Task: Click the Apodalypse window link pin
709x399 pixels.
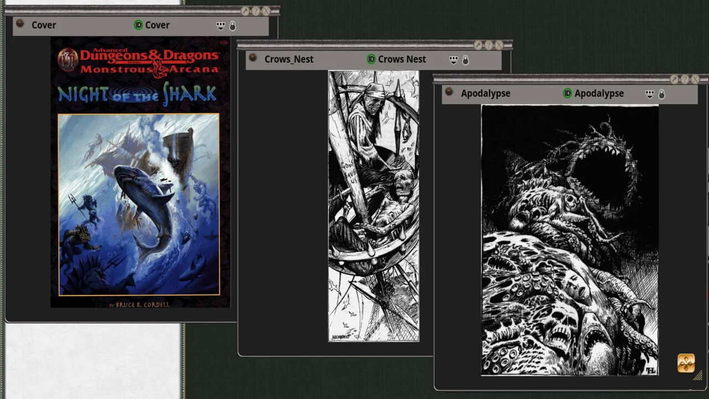Action: 449,92
